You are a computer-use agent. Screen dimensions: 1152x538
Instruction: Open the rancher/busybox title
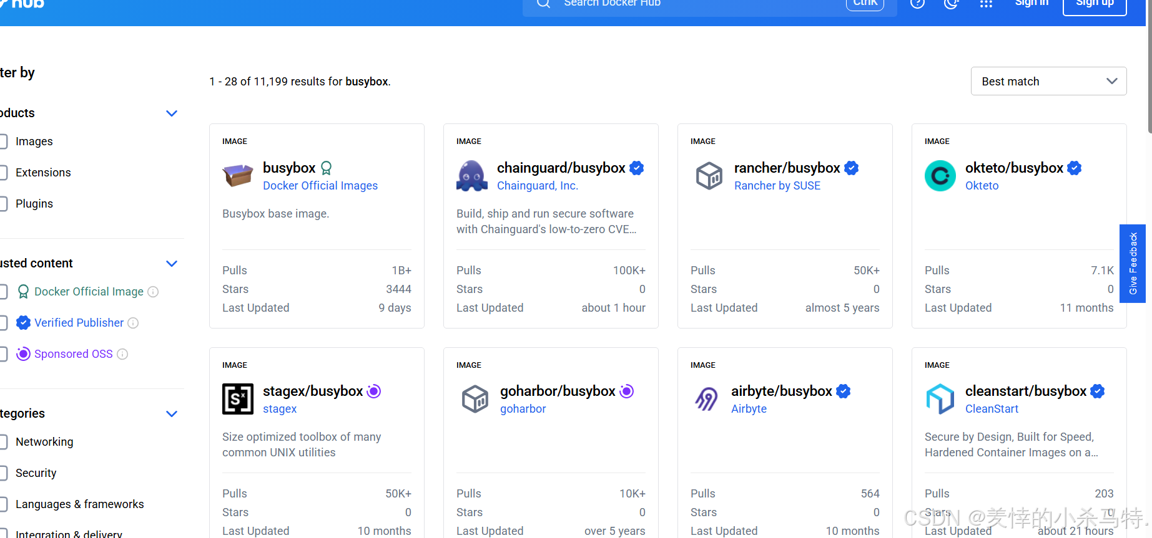787,168
